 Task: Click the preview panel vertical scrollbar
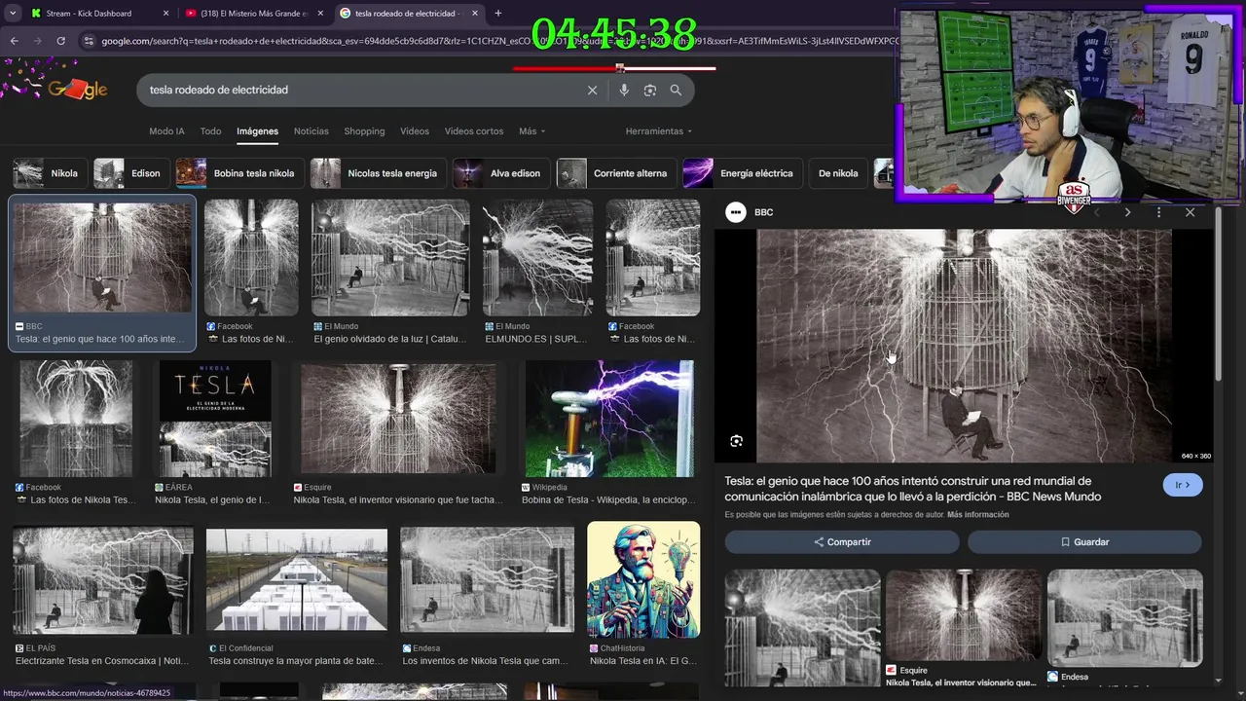1218,292
